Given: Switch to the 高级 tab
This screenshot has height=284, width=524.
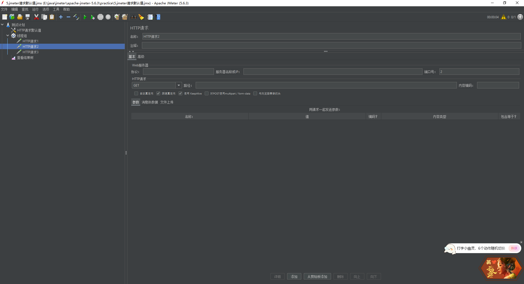Looking at the screenshot, I should (141, 57).
